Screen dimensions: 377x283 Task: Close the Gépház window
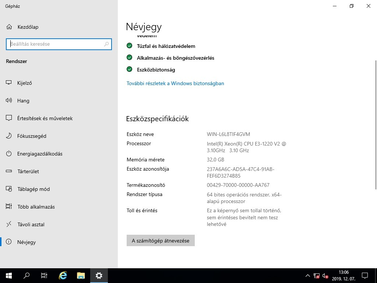[x=368, y=6]
